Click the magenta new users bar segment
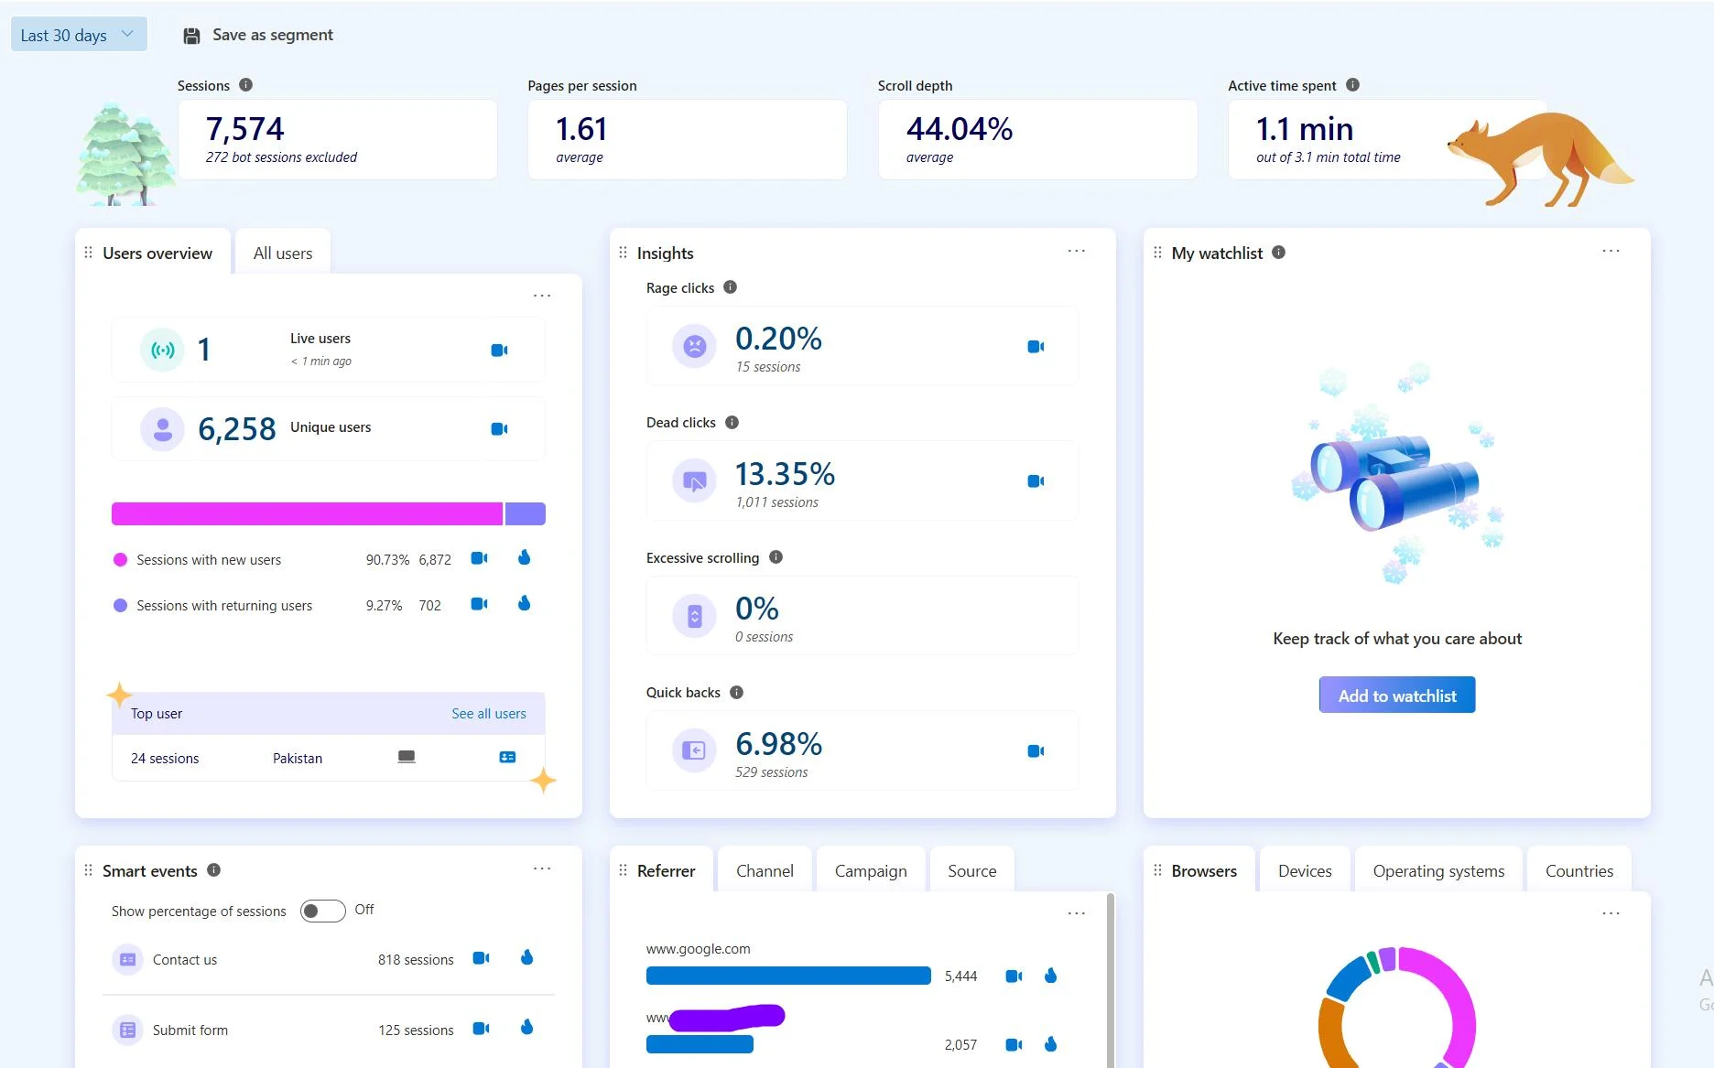 pos(307,514)
